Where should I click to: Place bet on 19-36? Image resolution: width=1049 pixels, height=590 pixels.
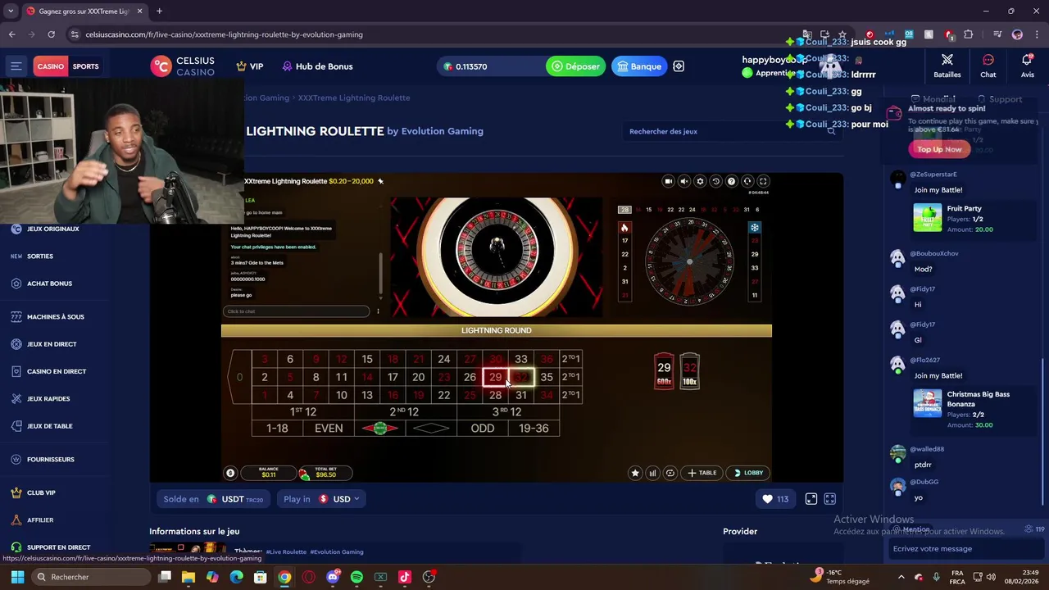pos(534,428)
